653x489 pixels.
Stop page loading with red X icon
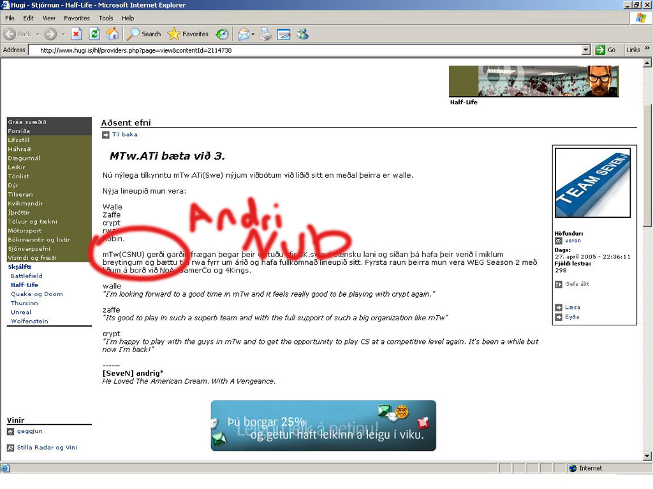point(77,34)
